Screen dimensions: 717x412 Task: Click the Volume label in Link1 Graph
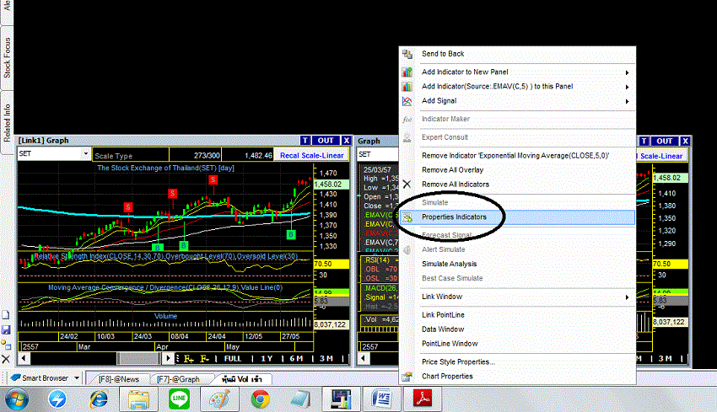pyautogui.click(x=165, y=316)
